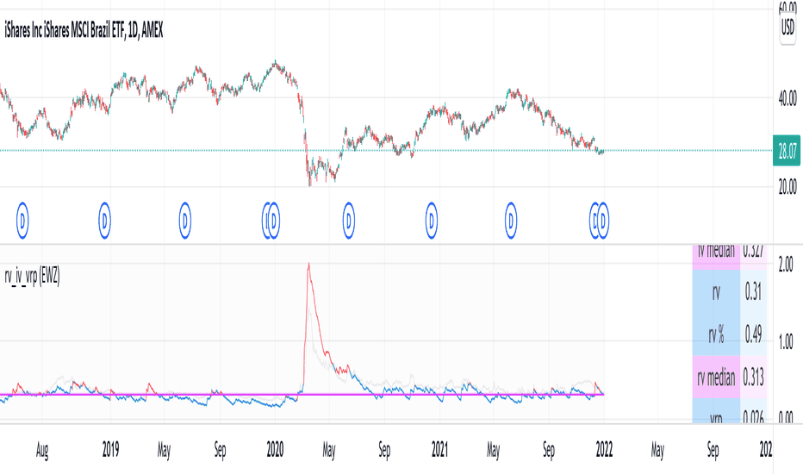Click the dividend marker below June 2018 candles
This screenshot has height=474, width=803.
22,221
